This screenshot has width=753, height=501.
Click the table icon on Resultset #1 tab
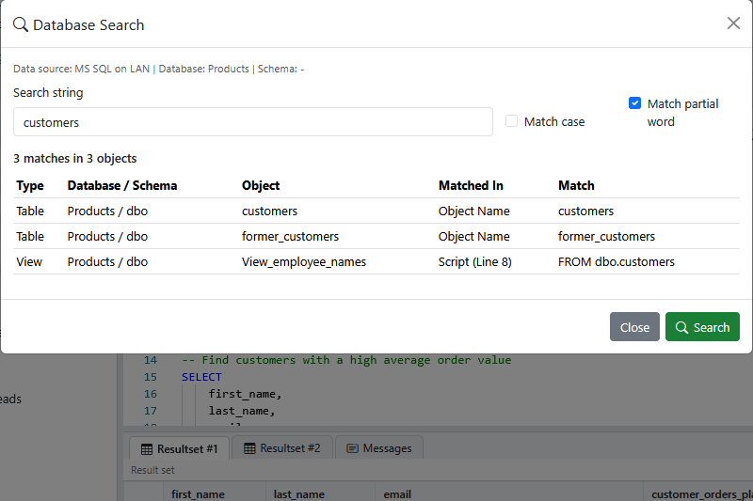click(147, 449)
